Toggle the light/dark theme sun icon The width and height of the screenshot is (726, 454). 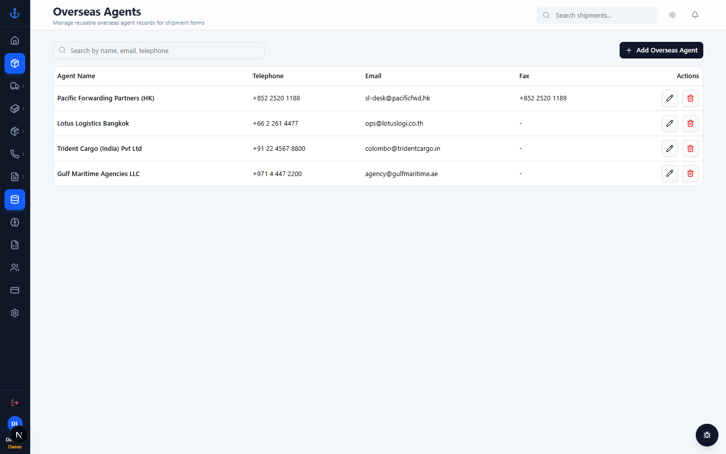(672, 15)
